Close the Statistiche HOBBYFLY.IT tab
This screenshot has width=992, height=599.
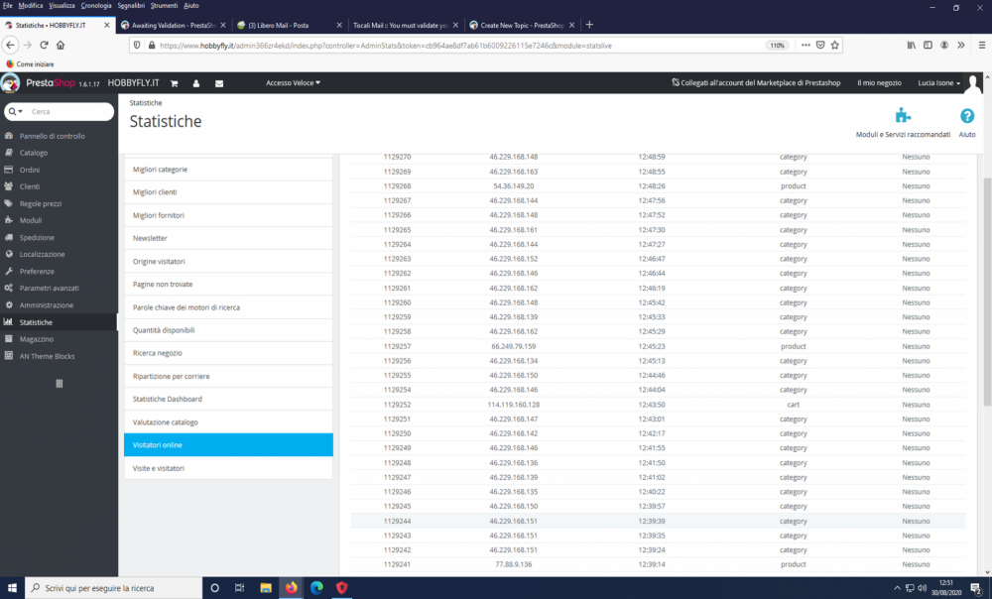[106, 26]
